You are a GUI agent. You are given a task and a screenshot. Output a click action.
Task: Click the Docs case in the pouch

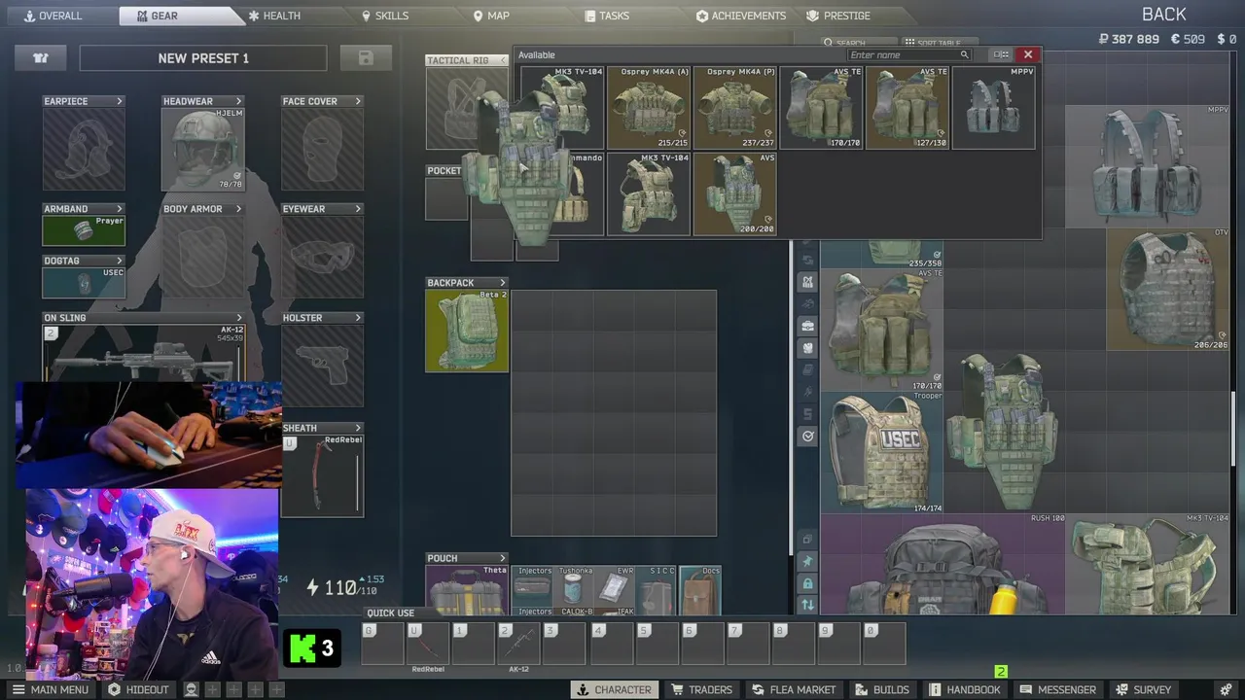[x=700, y=590]
